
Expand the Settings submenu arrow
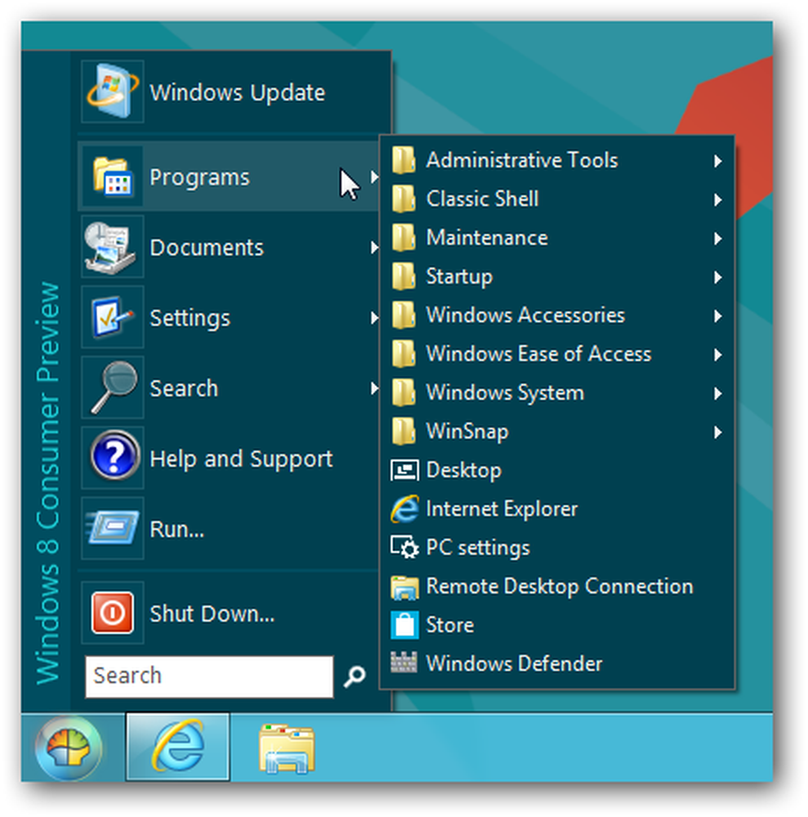pyautogui.click(x=374, y=318)
